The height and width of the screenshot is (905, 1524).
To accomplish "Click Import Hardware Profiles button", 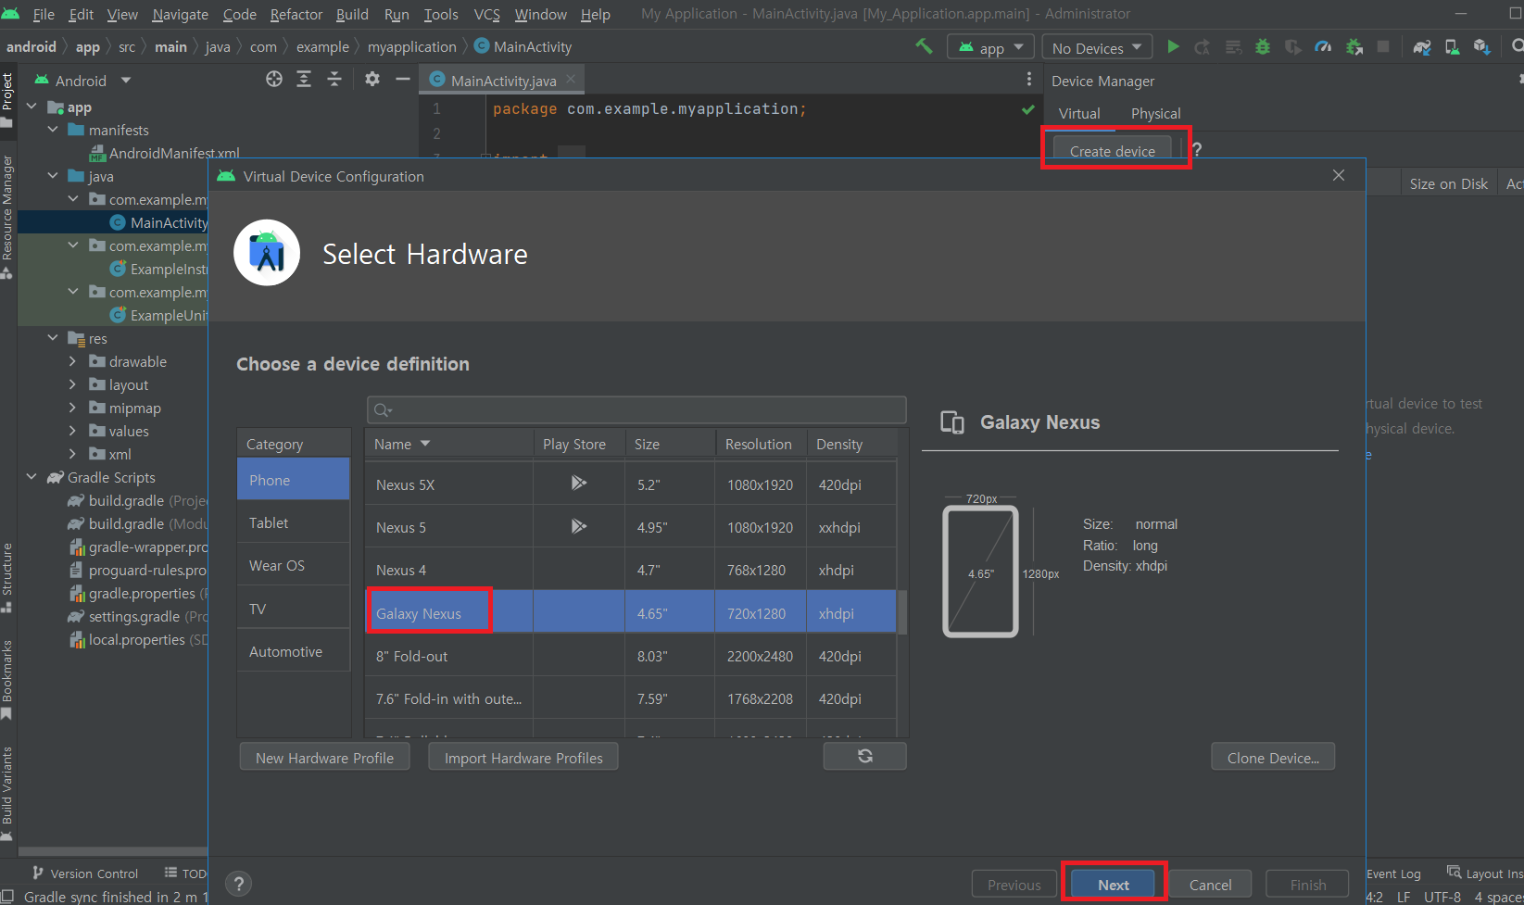I will (x=523, y=758).
